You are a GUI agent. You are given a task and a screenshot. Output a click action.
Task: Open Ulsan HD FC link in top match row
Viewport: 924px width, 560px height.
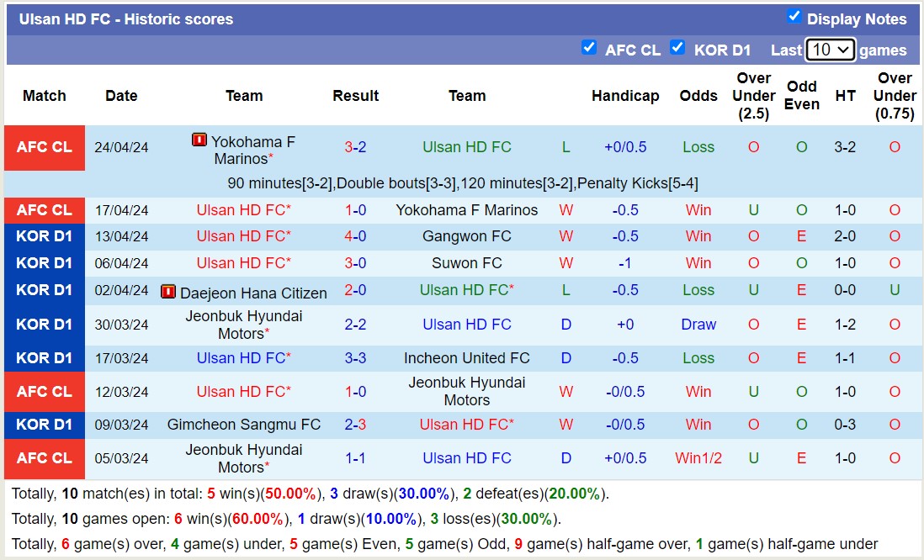(x=467, y=146)
